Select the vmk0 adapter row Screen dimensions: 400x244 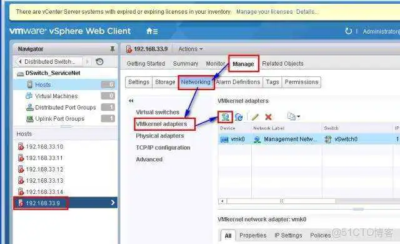pos(309,139)
